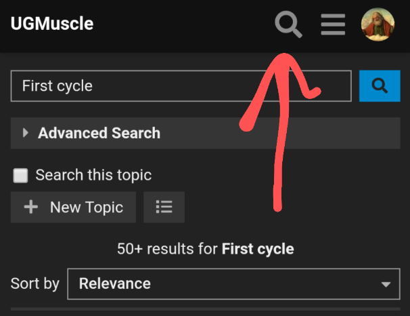This screenshot has width=410, height=316.
Task: Click the "Relevance" text in sort box
Action: tap(115, 283)
